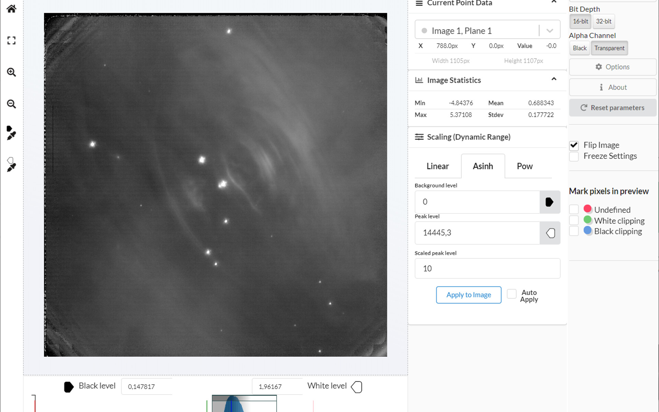Image resolution: width=659 pixels, height=412 pixels.
Task: Zoom in using magnifier plus icon
Action: (x=11, y=72)
